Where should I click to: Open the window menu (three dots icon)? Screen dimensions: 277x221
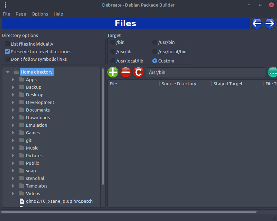[6, 5]
